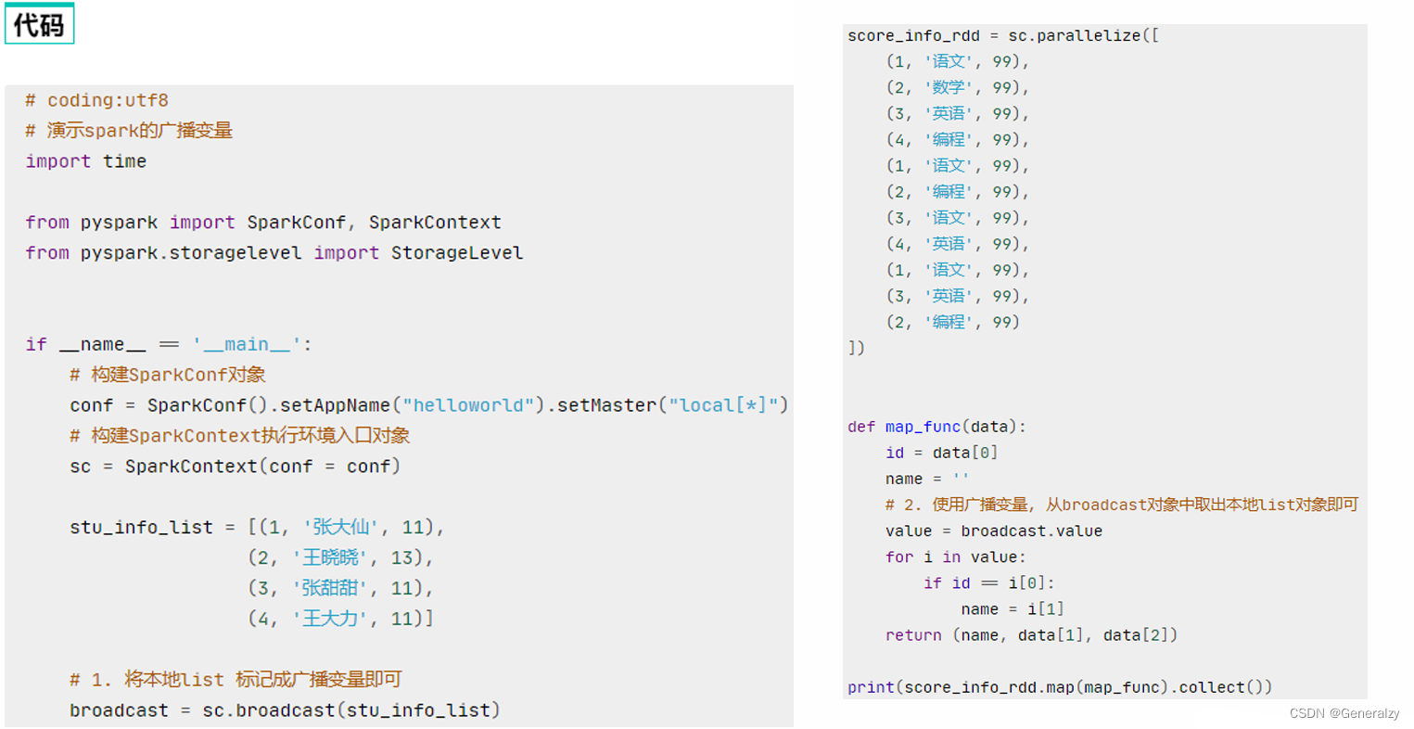Click the name = '' assignment line
The width and height of the screenshot is (1414, 729).
tap(928, 479)
